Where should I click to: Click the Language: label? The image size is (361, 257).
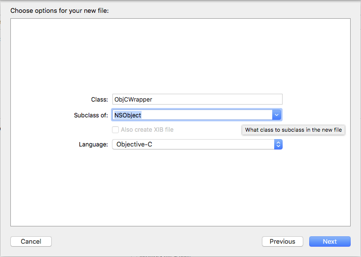[93, 145]
